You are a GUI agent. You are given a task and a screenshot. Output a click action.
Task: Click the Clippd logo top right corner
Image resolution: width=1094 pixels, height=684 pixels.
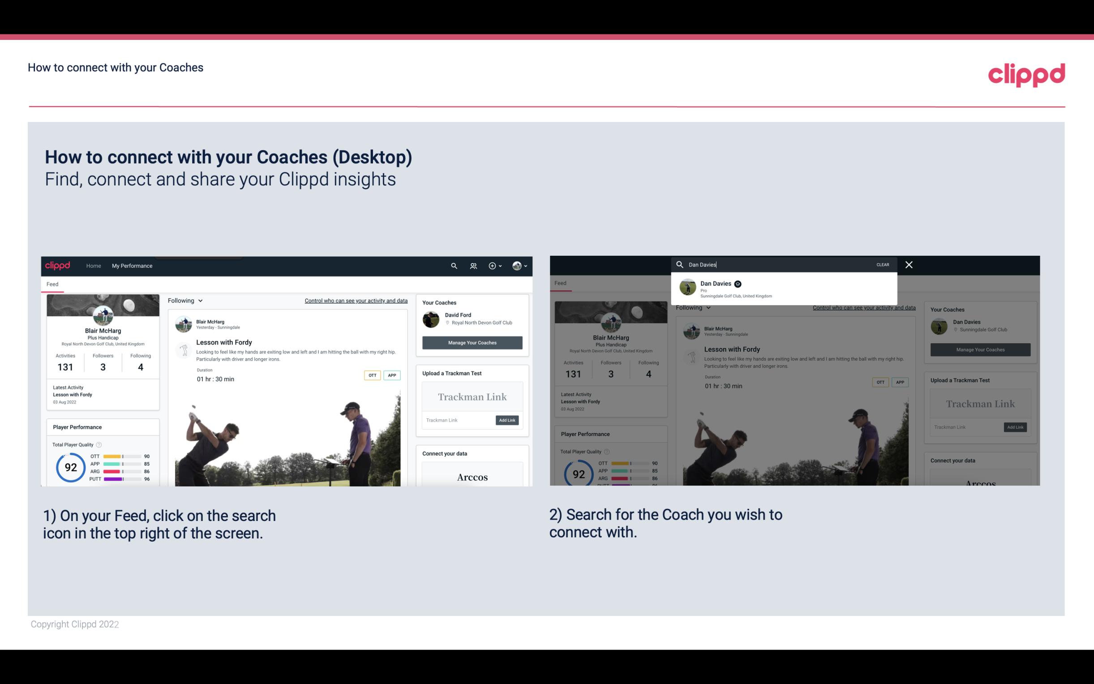tap(1027, 73)
